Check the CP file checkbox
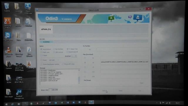The image size is (188, 106). [85, 67]
